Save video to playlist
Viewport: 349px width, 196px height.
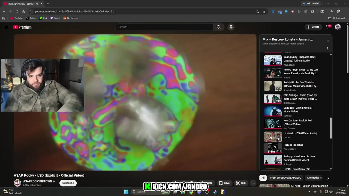point(224,183)
